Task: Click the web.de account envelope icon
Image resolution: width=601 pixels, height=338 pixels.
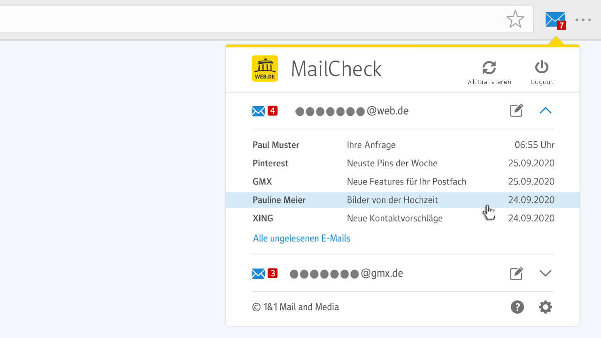Action: pyautogui.click(x=258, y=111)
